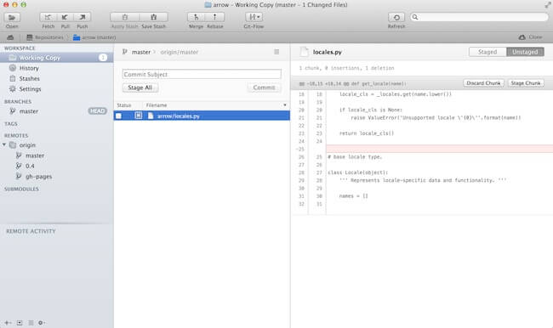The height and width of the screenshot is (328, 553).
Task: Click the Merge toolbar icon
Action: pos(196,17)
